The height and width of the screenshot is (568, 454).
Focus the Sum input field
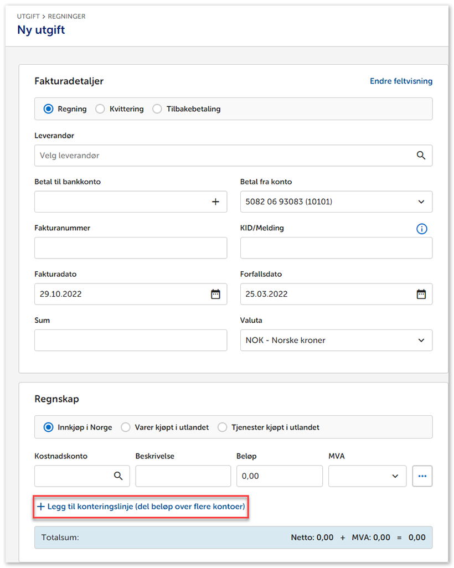(x=131, y=340)
